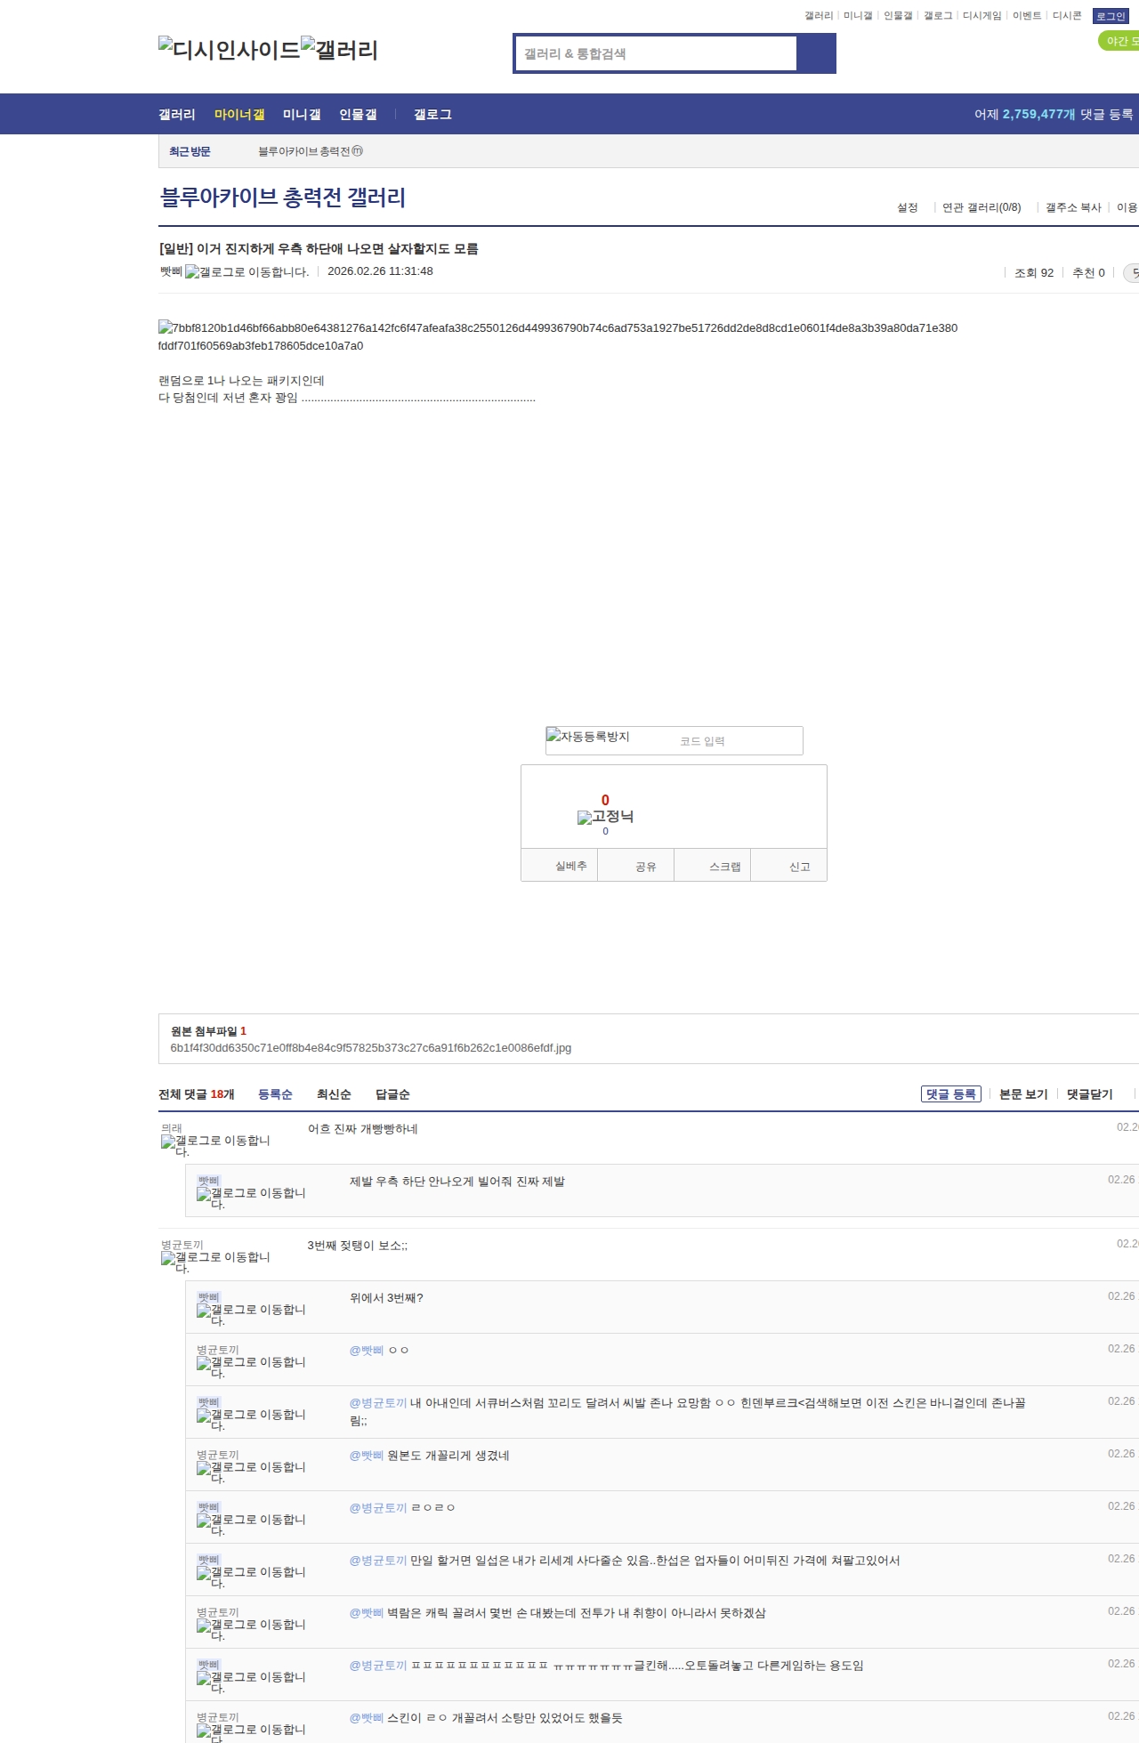1139x1743 pixels.
Task: Select the 인물갤 tab in the blue navigation bar
Action: pos(358,115)
